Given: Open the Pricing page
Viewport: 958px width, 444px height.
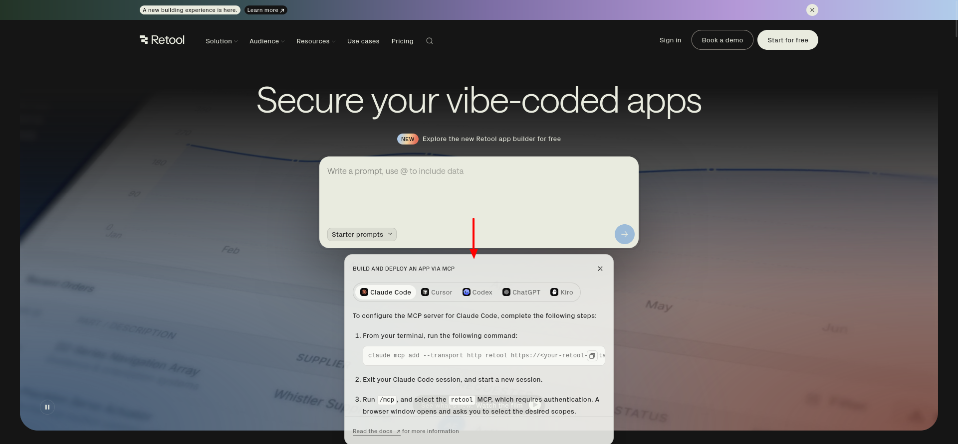Looking at the screenshot, I should (403, 41).
